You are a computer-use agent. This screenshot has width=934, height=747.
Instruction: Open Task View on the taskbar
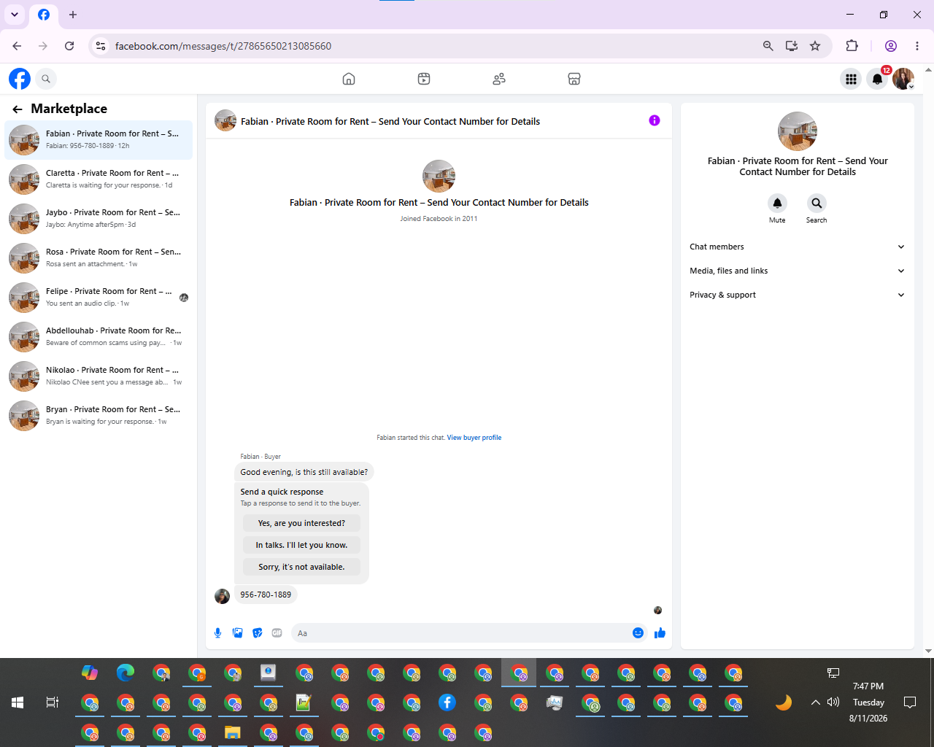(53, 703)
